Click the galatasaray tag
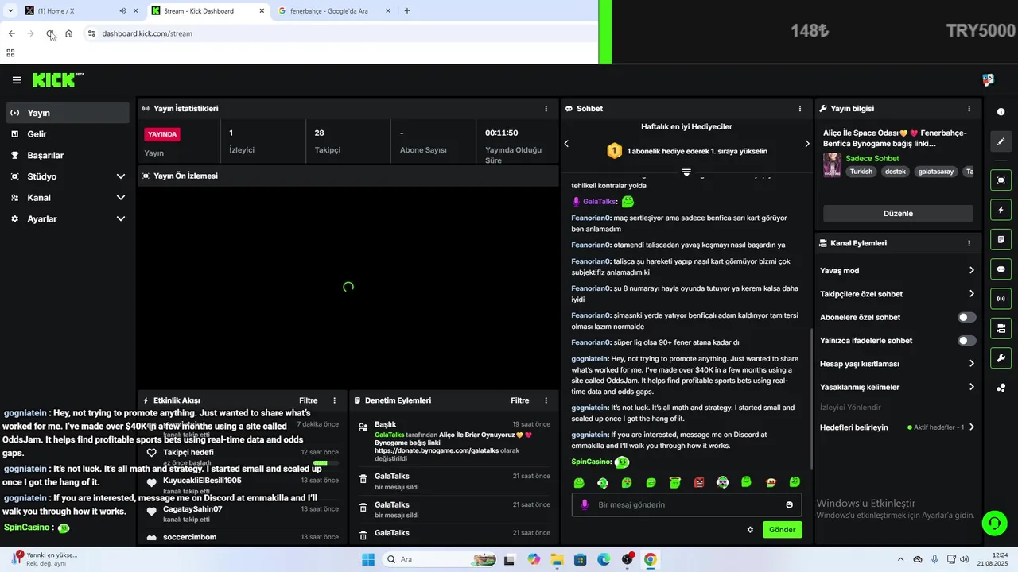1018x572 pixels. 935,172
